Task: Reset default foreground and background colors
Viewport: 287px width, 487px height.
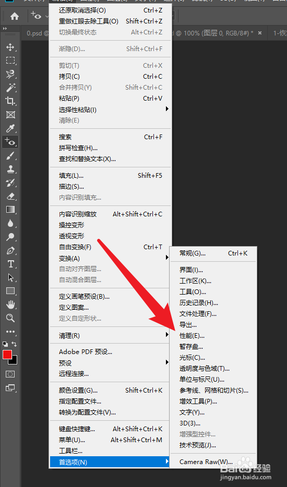Action: point(5,344)
